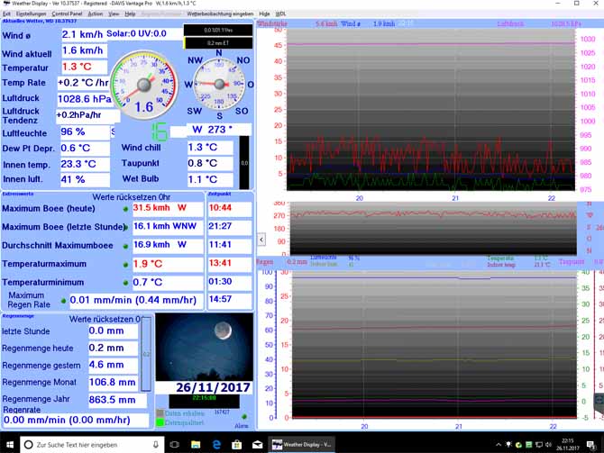
Task: Open the Control Panel menu
Action: coord(67,14)
